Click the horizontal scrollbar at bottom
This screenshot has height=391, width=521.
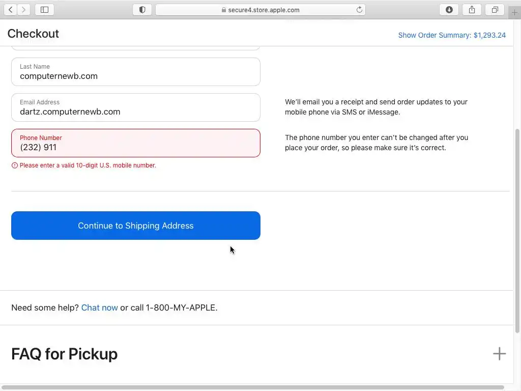(252, 388)
